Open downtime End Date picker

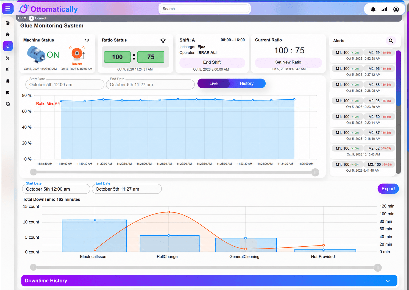[x=127, y=189]
